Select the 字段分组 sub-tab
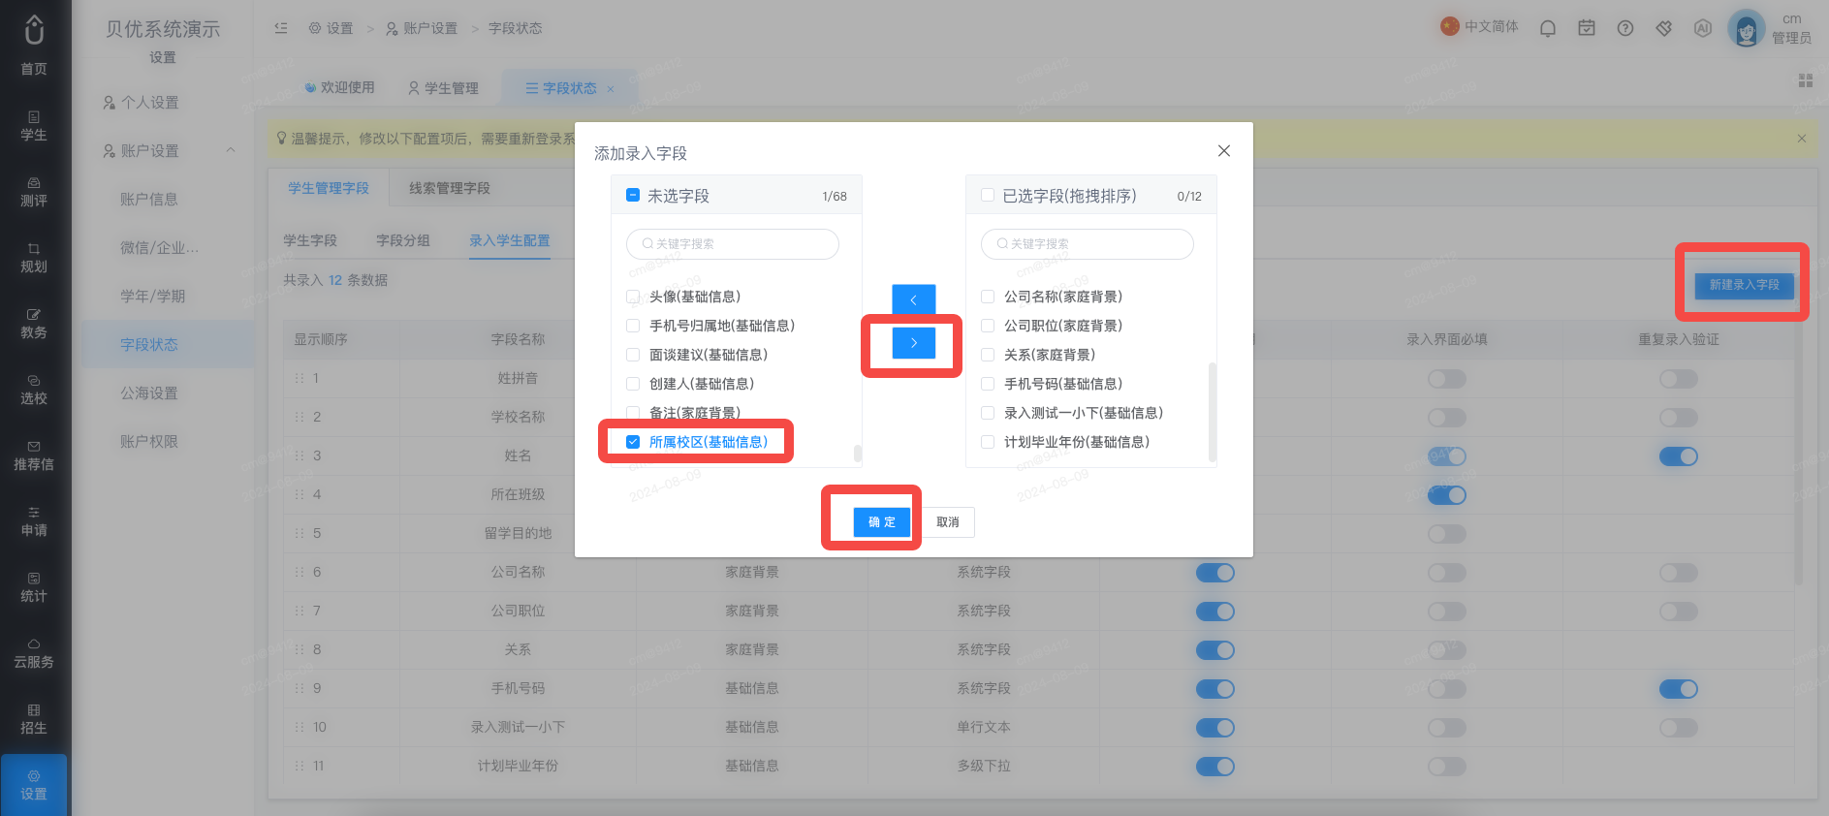1829x816 pixels. [x=403, y=240]
